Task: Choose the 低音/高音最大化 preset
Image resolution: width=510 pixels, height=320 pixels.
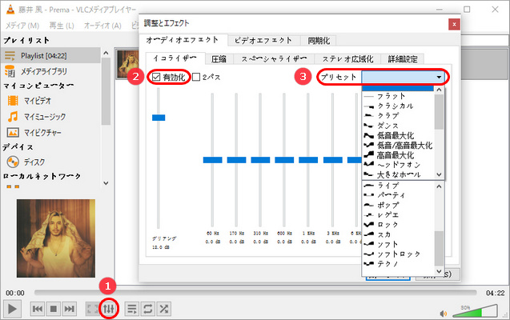Action: coord(398,146)
